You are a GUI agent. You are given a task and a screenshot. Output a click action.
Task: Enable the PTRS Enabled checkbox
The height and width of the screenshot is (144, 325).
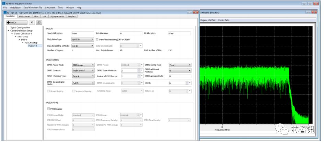tap(48, 109)
